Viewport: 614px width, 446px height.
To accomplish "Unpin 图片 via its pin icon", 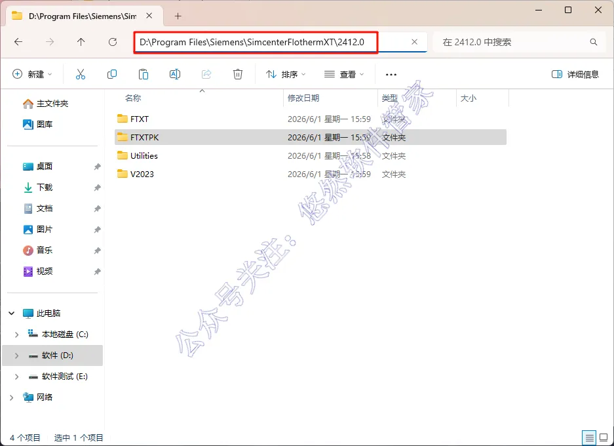I will 97,230.
